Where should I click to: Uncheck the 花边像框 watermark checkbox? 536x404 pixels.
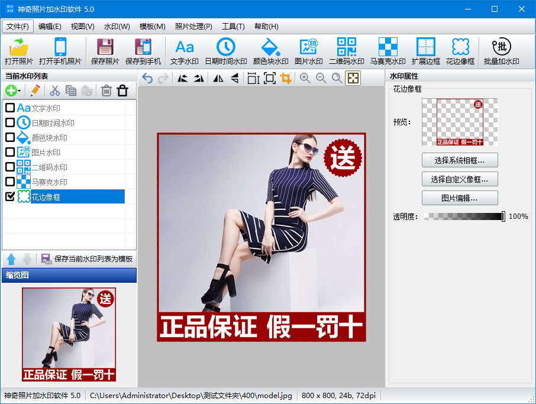coord(9,196)
